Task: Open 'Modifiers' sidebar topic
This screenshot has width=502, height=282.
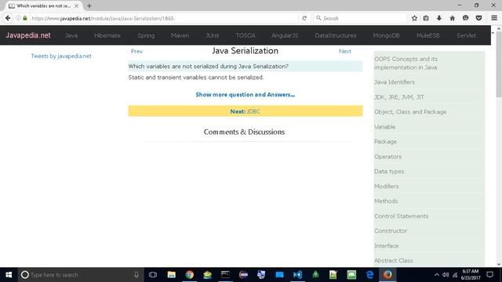Action: [x=387, y=186]
